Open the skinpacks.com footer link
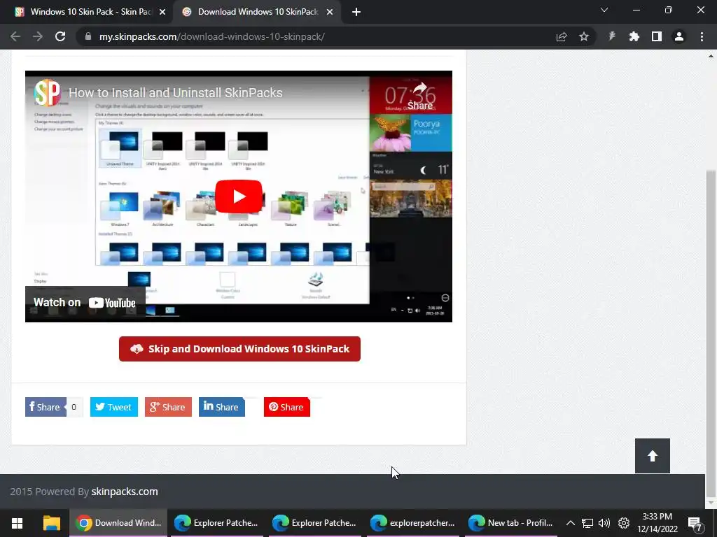 (125, 492)
